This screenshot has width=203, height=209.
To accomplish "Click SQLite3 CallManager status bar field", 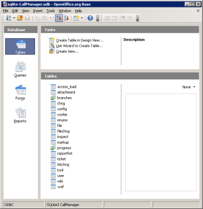I will point(74,205).
